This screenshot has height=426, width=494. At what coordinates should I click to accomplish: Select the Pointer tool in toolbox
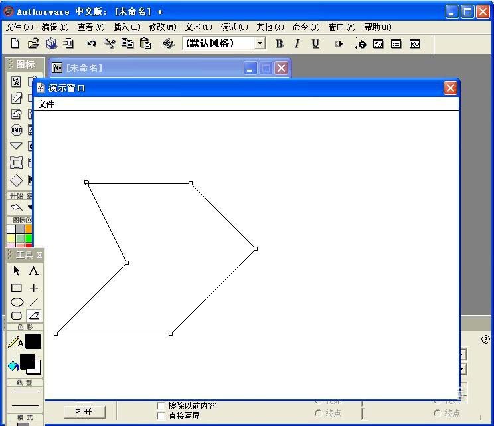17,271
